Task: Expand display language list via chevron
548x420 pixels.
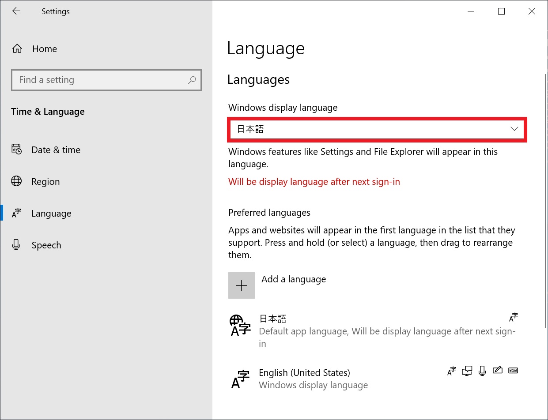Action: point(514,129)
